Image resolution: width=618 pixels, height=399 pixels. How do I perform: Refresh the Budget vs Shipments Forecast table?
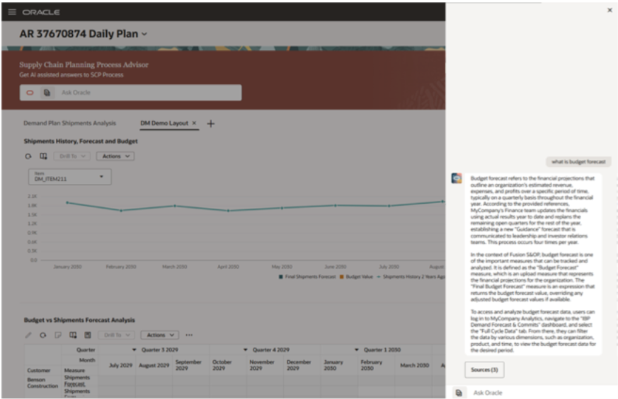point(42,335)
